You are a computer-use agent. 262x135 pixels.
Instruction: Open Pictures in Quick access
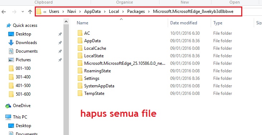(x=23, y=60)
